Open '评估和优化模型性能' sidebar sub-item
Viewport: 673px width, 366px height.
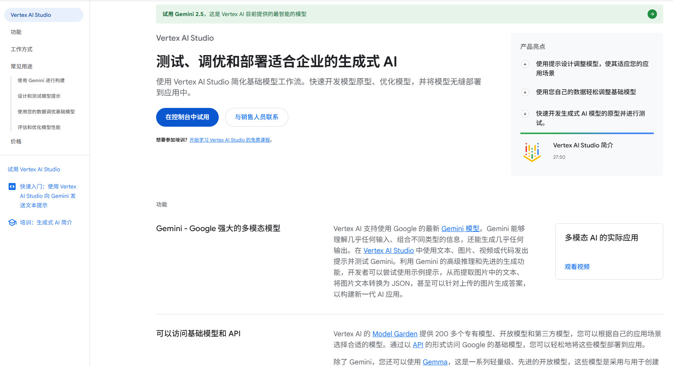point(39,127)
